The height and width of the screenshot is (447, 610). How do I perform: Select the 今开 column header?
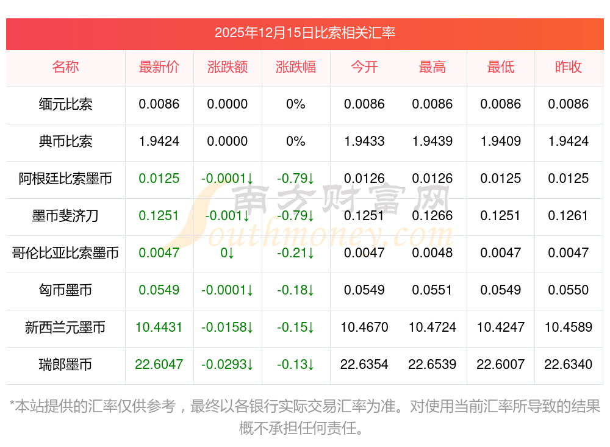364,67
